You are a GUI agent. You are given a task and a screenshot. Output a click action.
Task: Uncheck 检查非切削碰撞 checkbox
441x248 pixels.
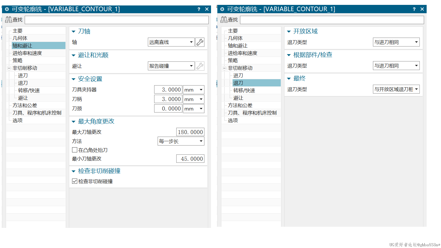[75, 181]
